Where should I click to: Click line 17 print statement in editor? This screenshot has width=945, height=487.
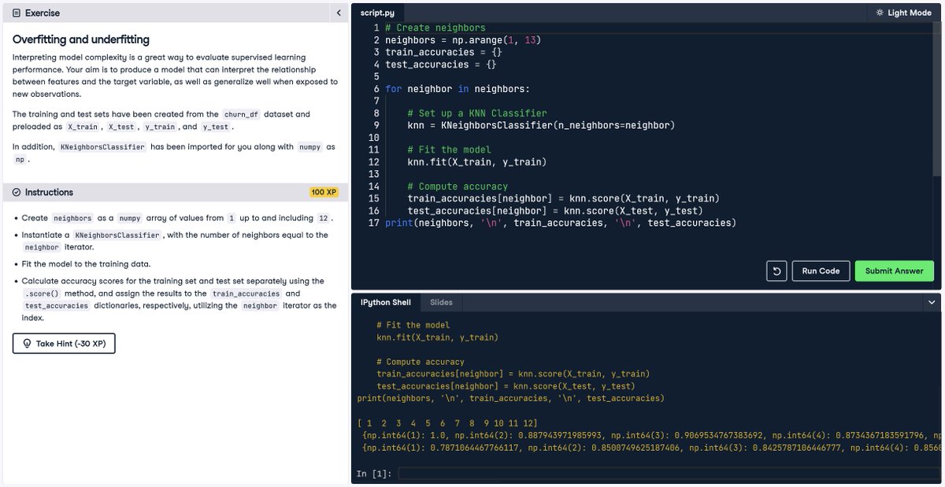pyautogui.click(x=560, y=223)
